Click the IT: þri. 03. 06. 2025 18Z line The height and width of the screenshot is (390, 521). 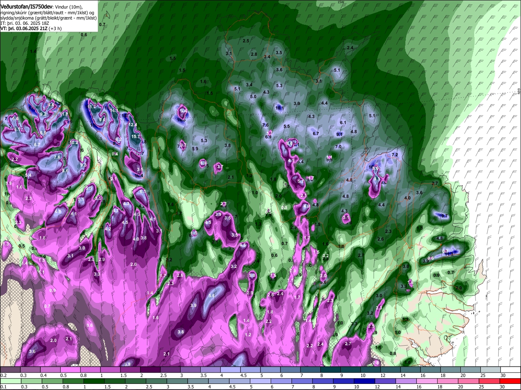pos(25,24)
